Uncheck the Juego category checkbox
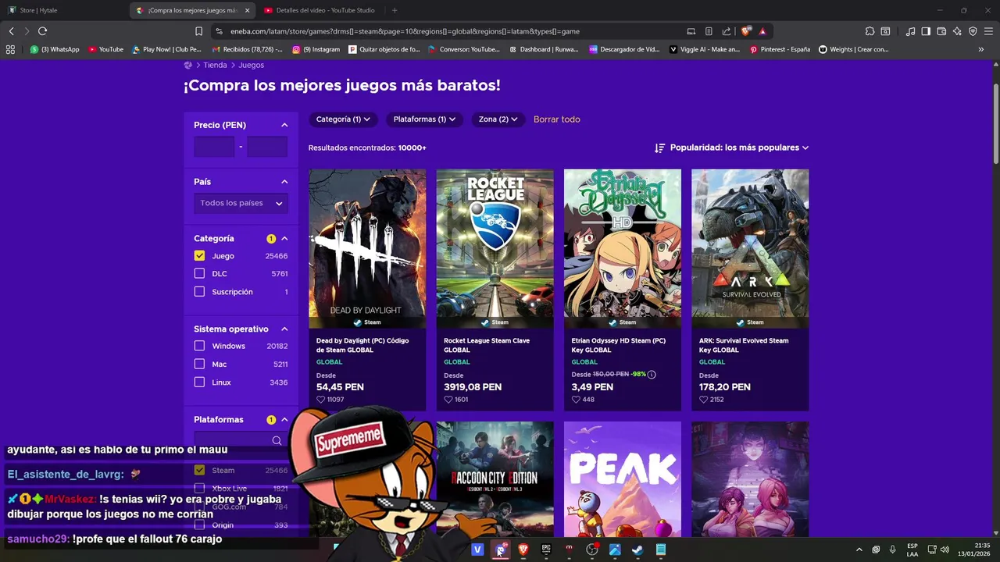The image size is (1000, 562). pyautogui.click(x=199, y=256)
